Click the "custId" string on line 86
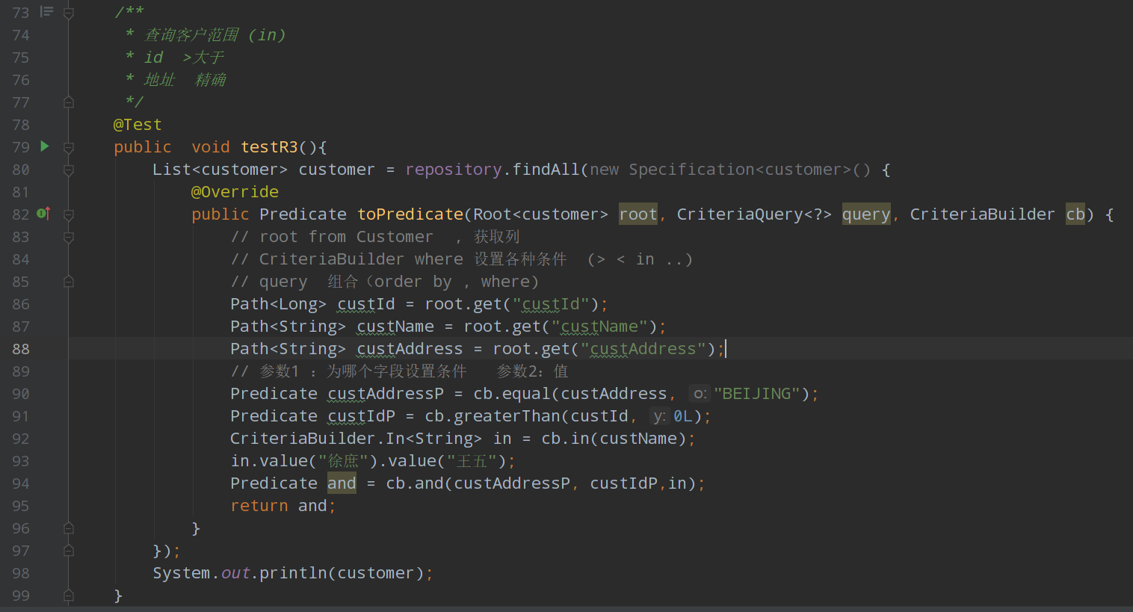Screen dimensions: 1133x612 tap(551, 304)
